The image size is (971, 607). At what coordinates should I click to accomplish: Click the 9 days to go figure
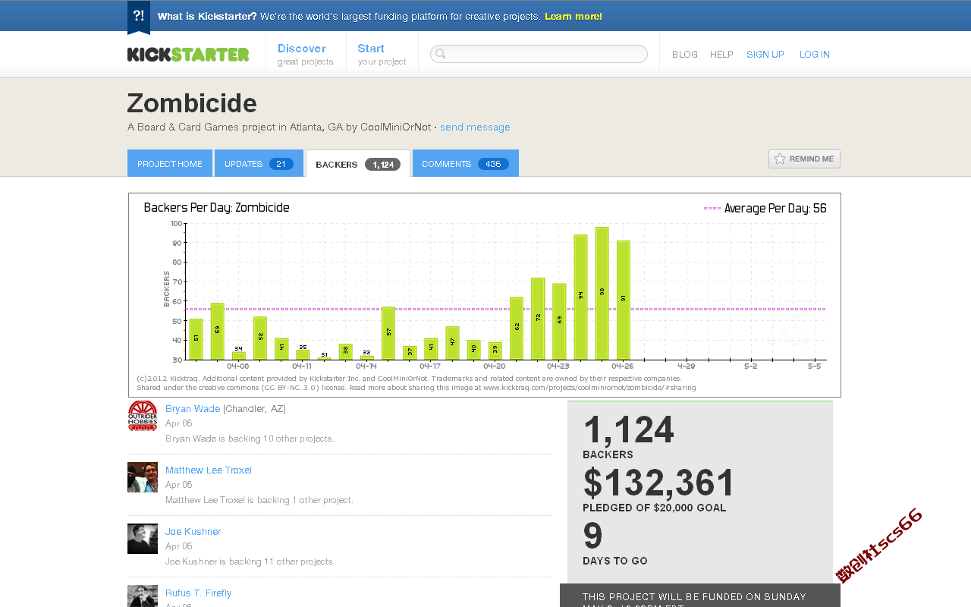(x=592, y=536)
